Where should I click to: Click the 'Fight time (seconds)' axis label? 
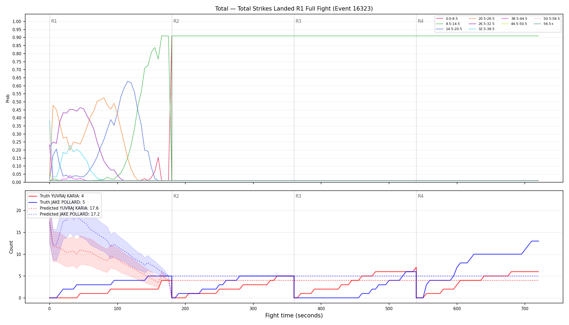click(x=294, y=316)
